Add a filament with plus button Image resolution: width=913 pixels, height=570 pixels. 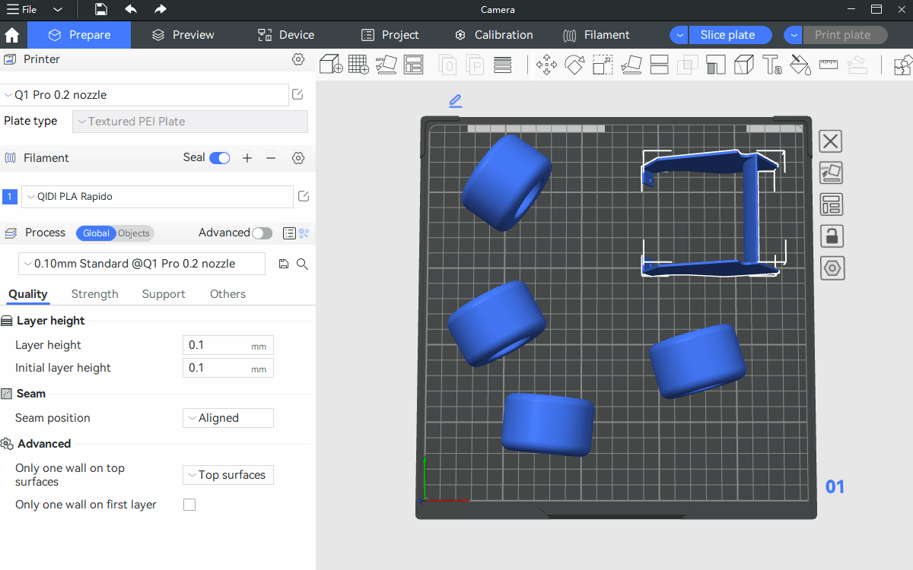click(247, 158)
